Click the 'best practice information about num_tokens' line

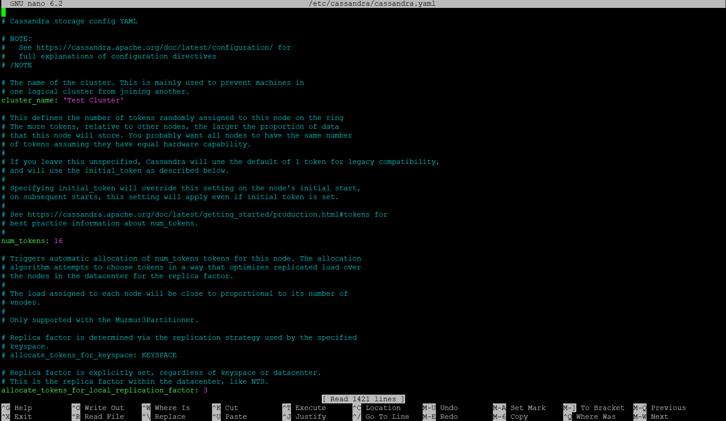point(100,223)
